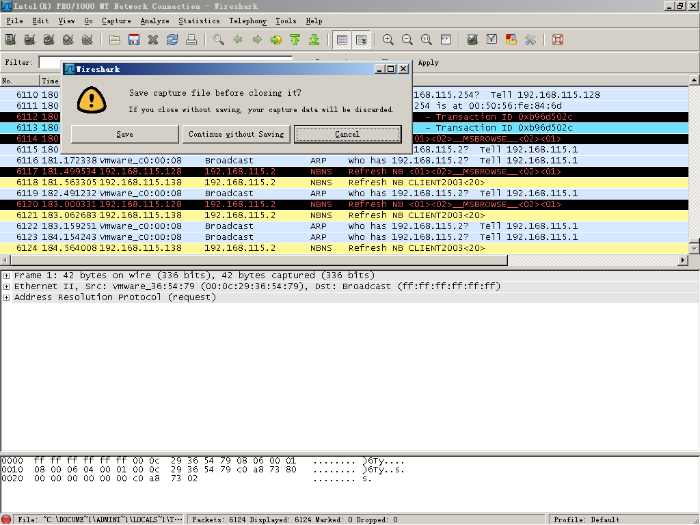700x525 pixels.
Task: Close capture file X icon
Action: click(x=153, y=40)
